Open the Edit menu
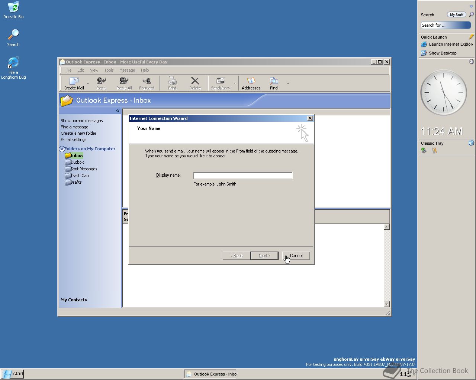 pyautogui.click(x=81, y=70)
